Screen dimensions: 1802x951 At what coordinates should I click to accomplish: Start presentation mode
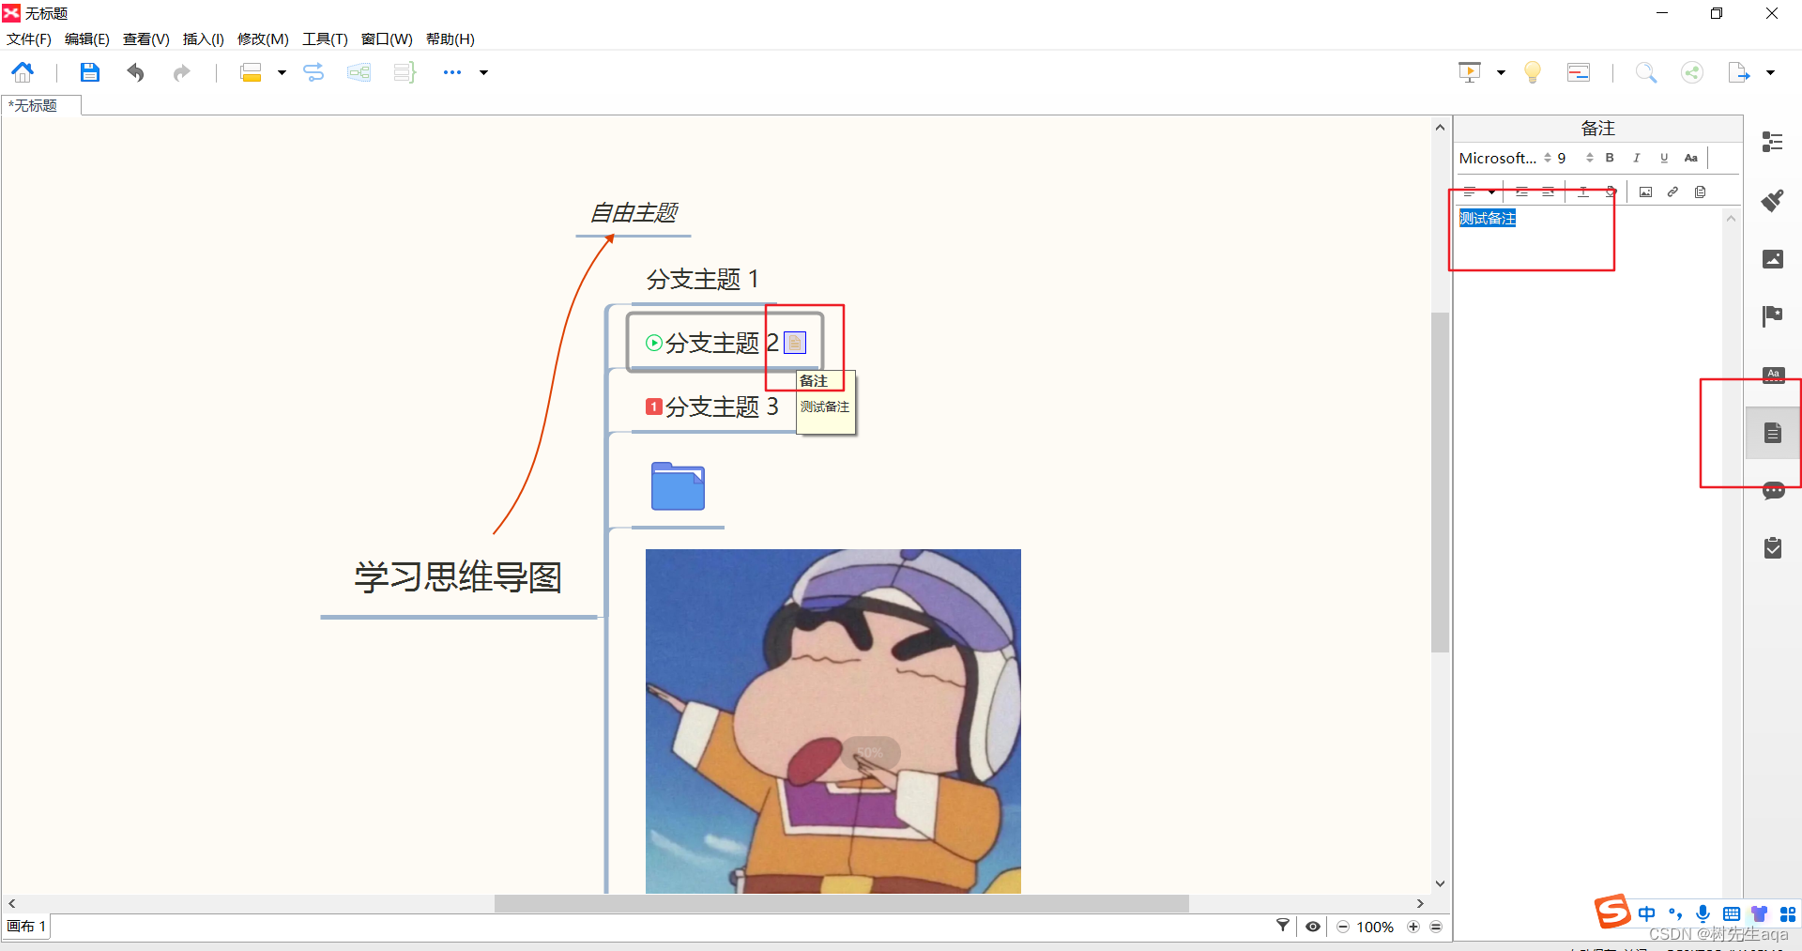click(x=1470, y=72)
